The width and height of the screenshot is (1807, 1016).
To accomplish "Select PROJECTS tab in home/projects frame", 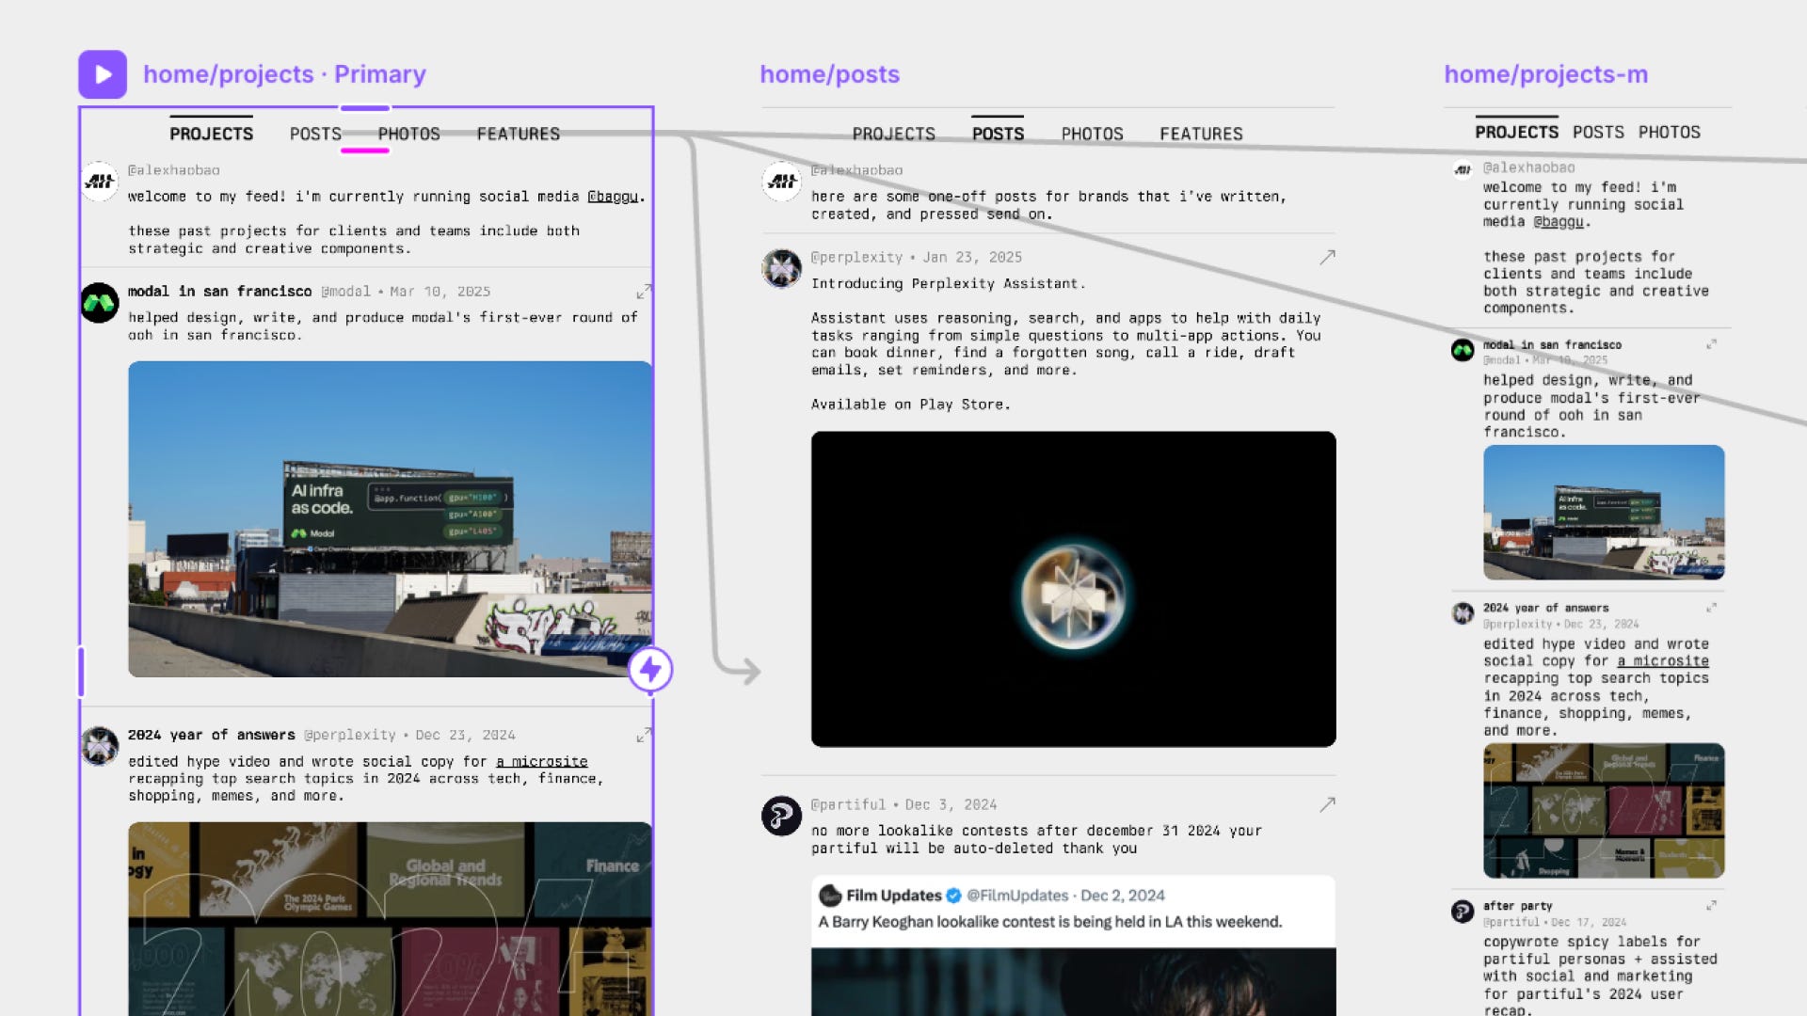I will click(x=212, y=134).
